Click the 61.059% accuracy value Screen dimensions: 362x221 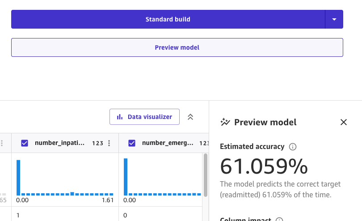pyautogui.click(x=264, y=166)
